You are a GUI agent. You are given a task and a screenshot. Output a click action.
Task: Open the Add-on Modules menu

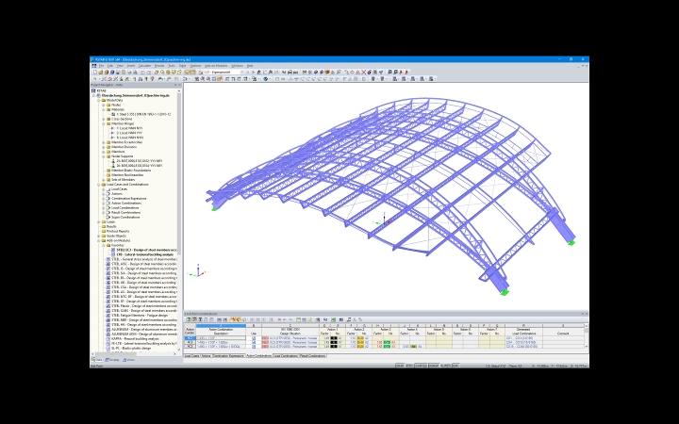216,66
